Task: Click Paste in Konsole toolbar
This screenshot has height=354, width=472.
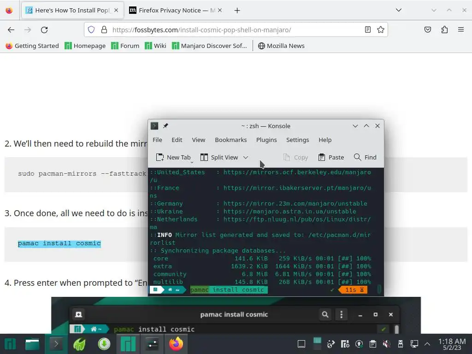Action: tap(331, 158)
